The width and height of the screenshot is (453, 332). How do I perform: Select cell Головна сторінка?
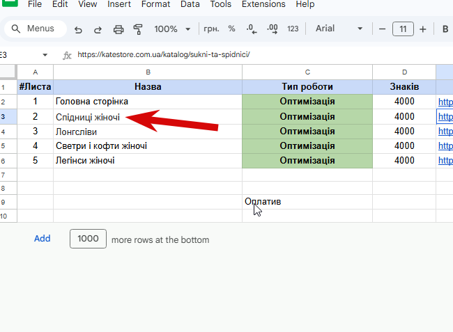148,102
